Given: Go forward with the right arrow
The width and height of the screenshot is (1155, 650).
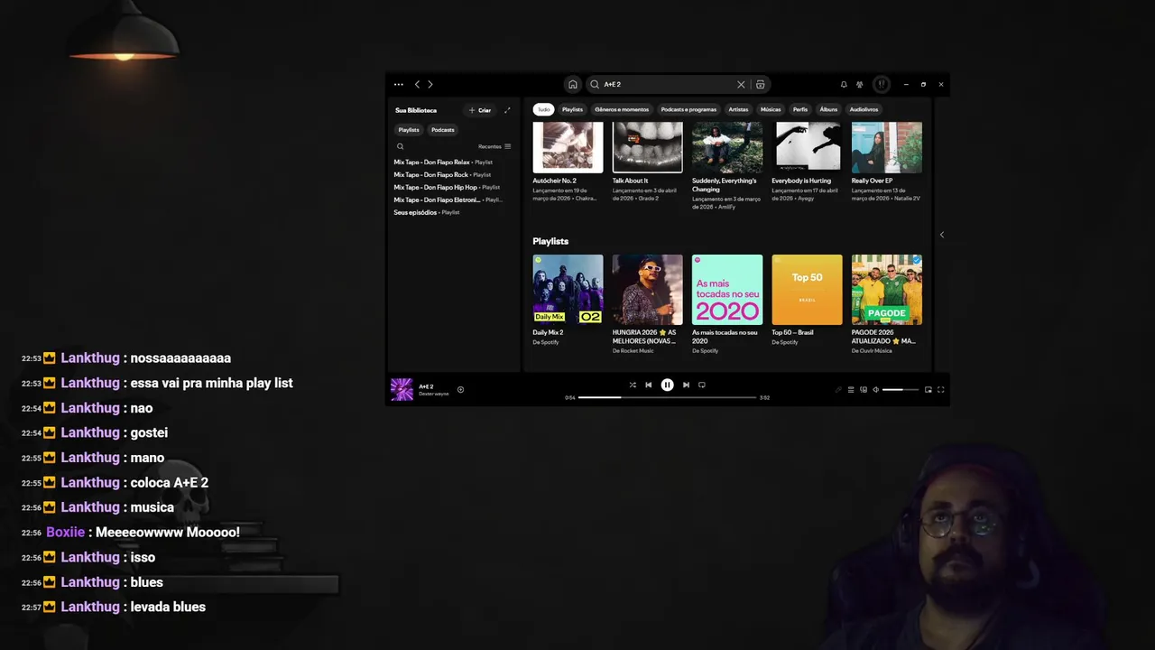Looking at the screenshot, I should [x=430, y=84].
